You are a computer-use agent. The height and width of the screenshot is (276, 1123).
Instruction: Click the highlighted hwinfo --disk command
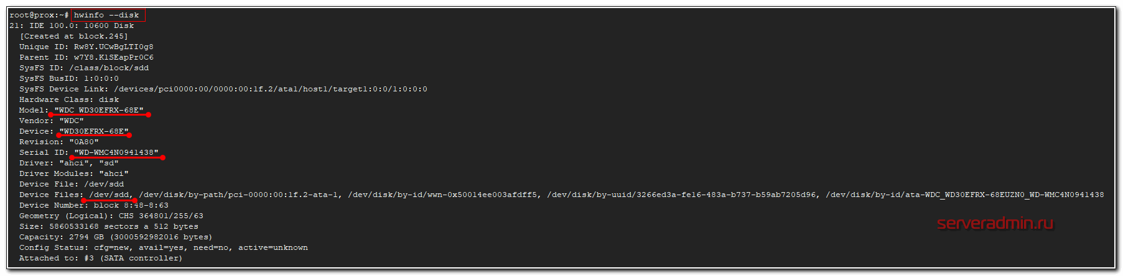(106, 15)
